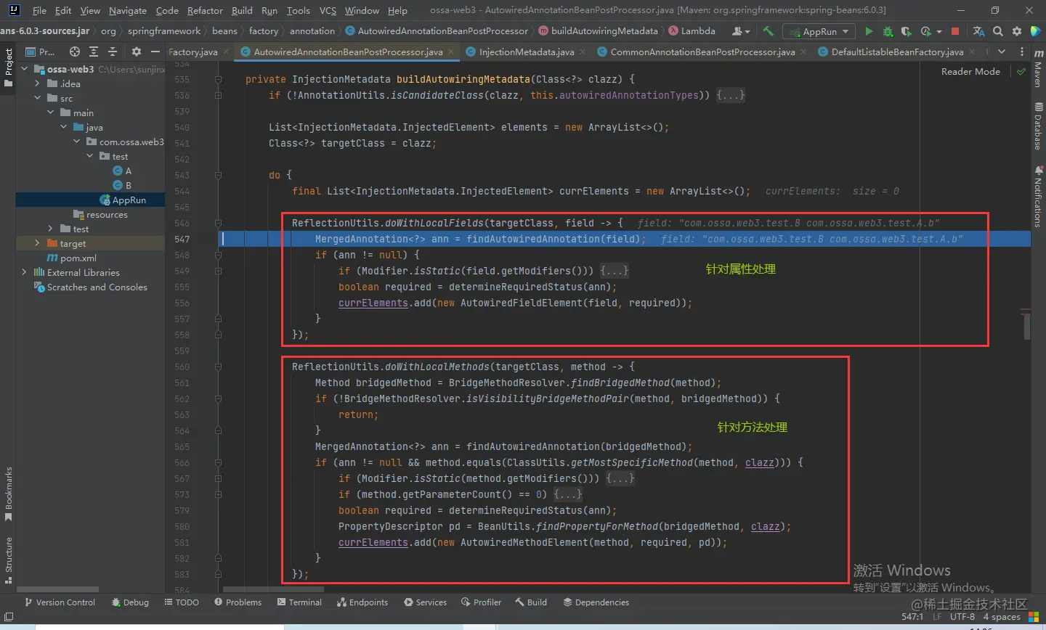Switch to CommonAnnotationBeanPostProcessor.java tab
Screen dimensions: 1046x630
pos(702,52)
